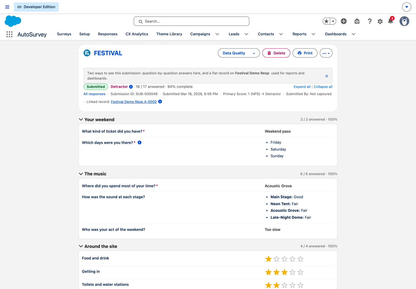
Task: Expand the Contacts tab chevron
Action: click(x=281, y=34)
